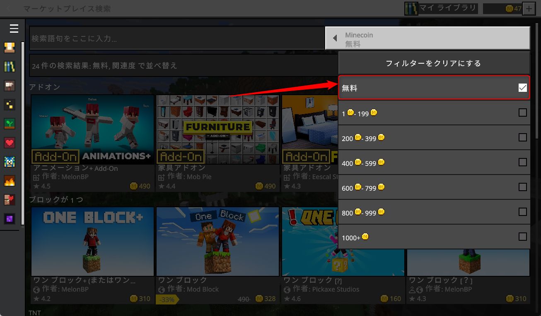Open the FURNITURE add-on thumbnail by Mob Pie

[218, 129]
